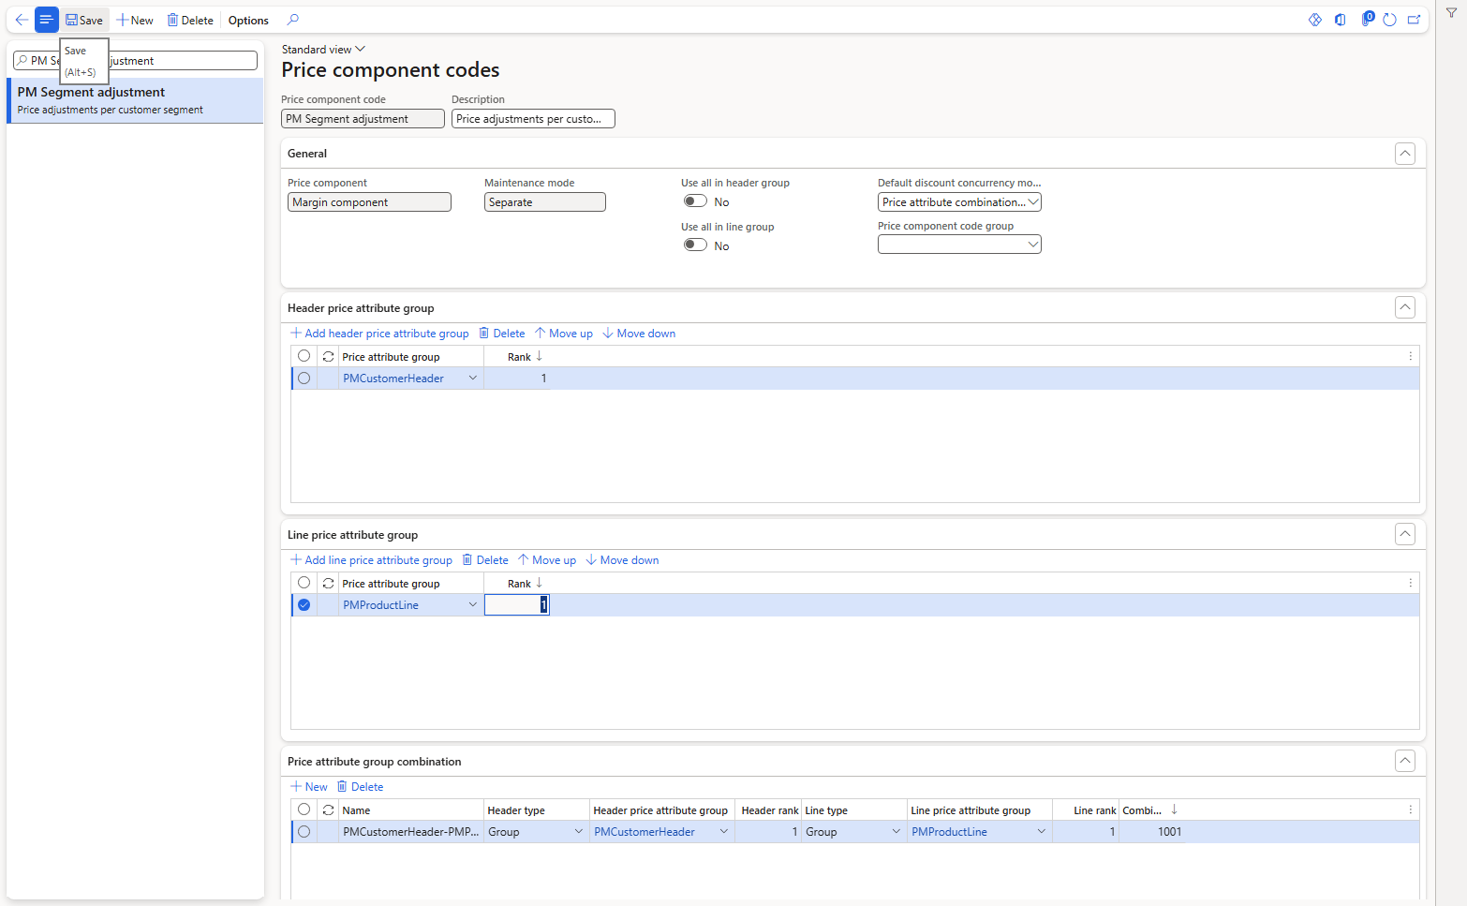
Task: Open form in new window
Action: pyautogui.click(x=1415, y=20)
